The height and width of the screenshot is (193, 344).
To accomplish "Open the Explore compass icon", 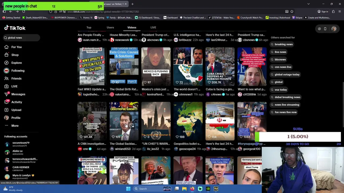I will [x=6, y=63].
